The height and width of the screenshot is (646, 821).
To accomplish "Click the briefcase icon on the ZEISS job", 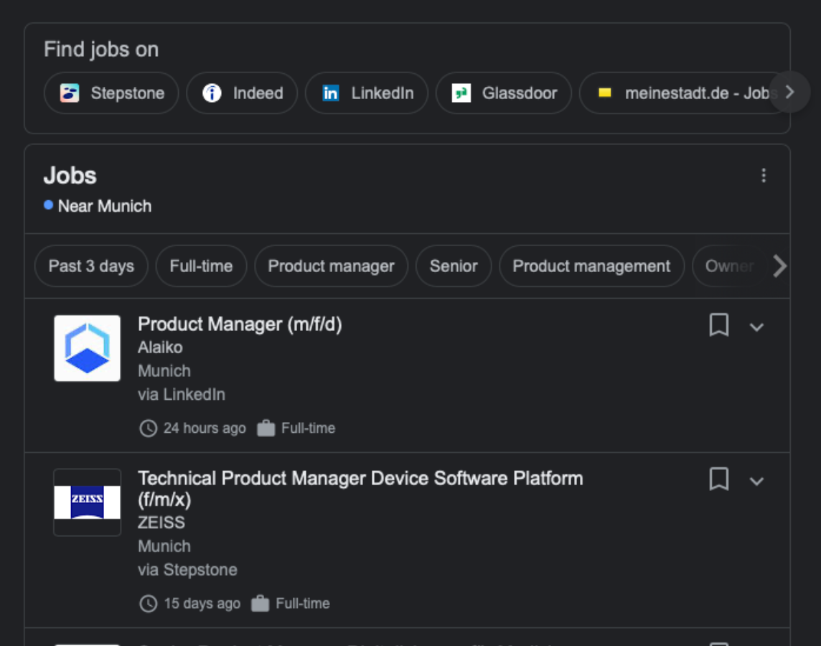I will click(x=261, y=602).
